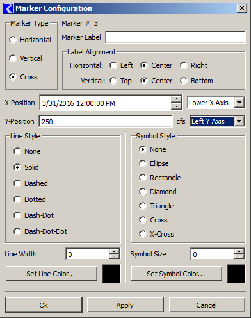The height and width of the screenshot is (318, 251).
Task: Open Set Symbol Color dialog
Action: tap(176, 274)
